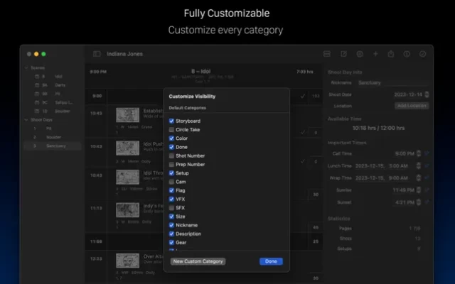Open the settings gear icon in toolbar

pos(360,54)
